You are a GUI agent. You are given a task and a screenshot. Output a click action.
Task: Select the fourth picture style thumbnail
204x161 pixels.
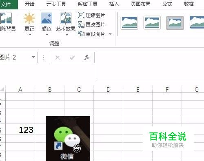(x=197, y=22)
